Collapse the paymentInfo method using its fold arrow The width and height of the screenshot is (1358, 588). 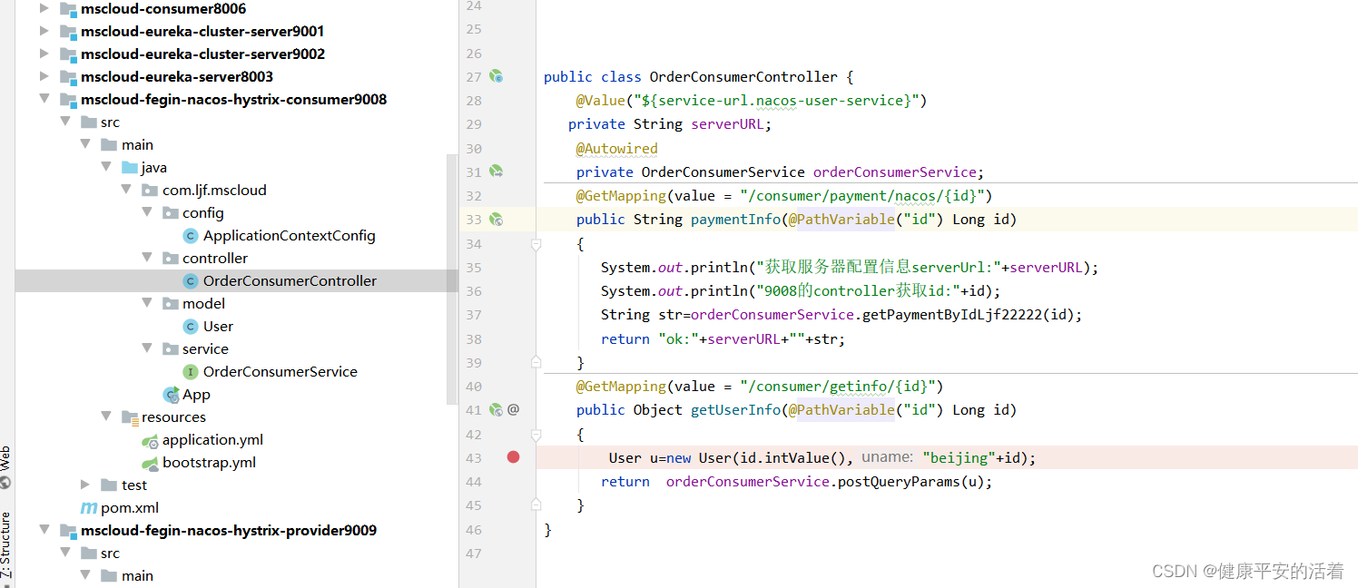click(x=535, y=243)
